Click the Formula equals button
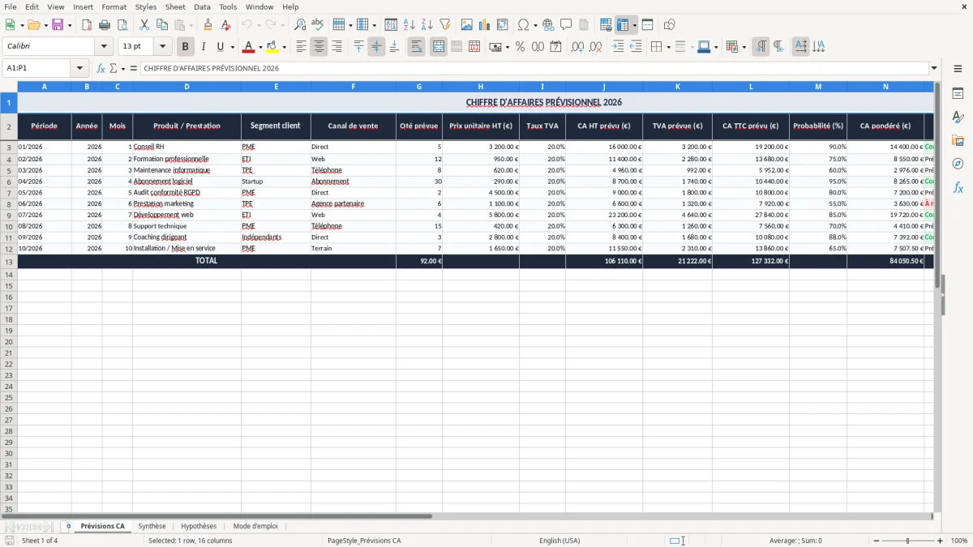Image resolution: width=973 pixels, height=547 pixels. click(x=134, y=69)
